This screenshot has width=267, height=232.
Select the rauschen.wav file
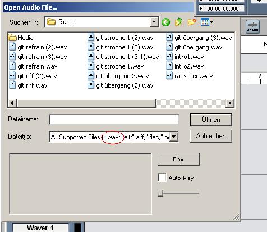190,76
